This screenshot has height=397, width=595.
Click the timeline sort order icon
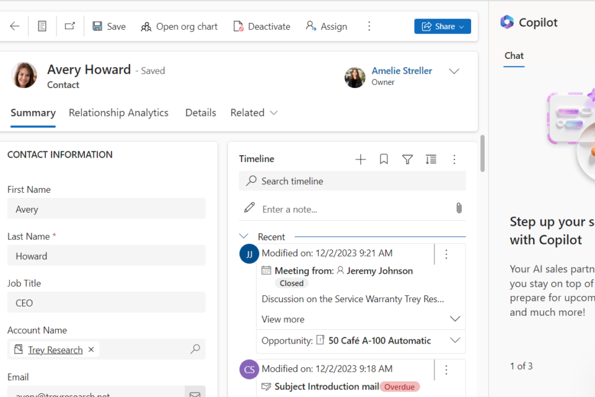pyautogui.click(x=431, y=159)
